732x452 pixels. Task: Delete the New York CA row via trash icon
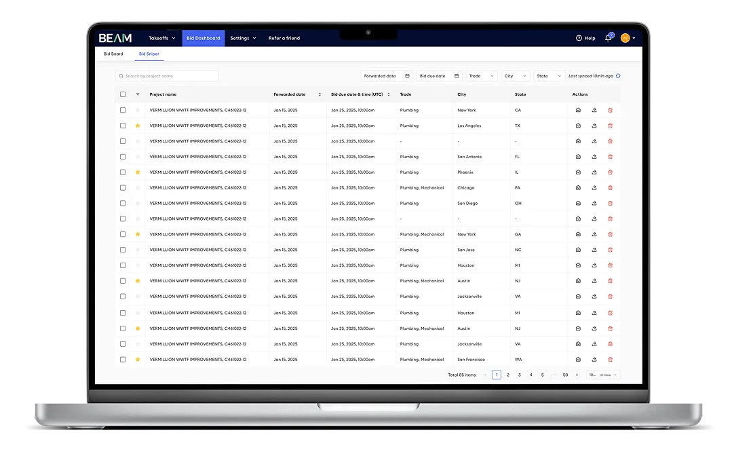click(x=610, y=110)
